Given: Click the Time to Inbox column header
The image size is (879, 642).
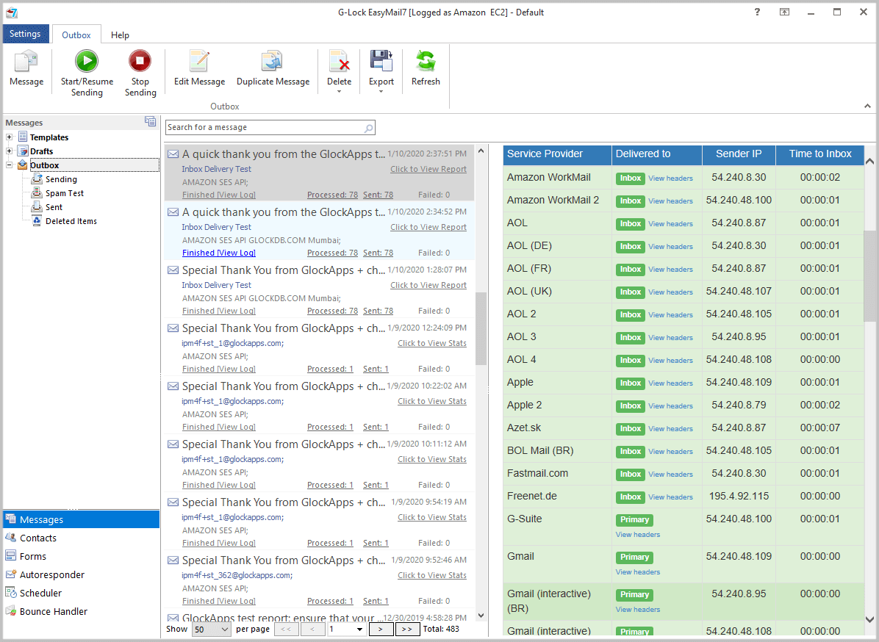Looking at the screenshot, I should tap(819, 154).
